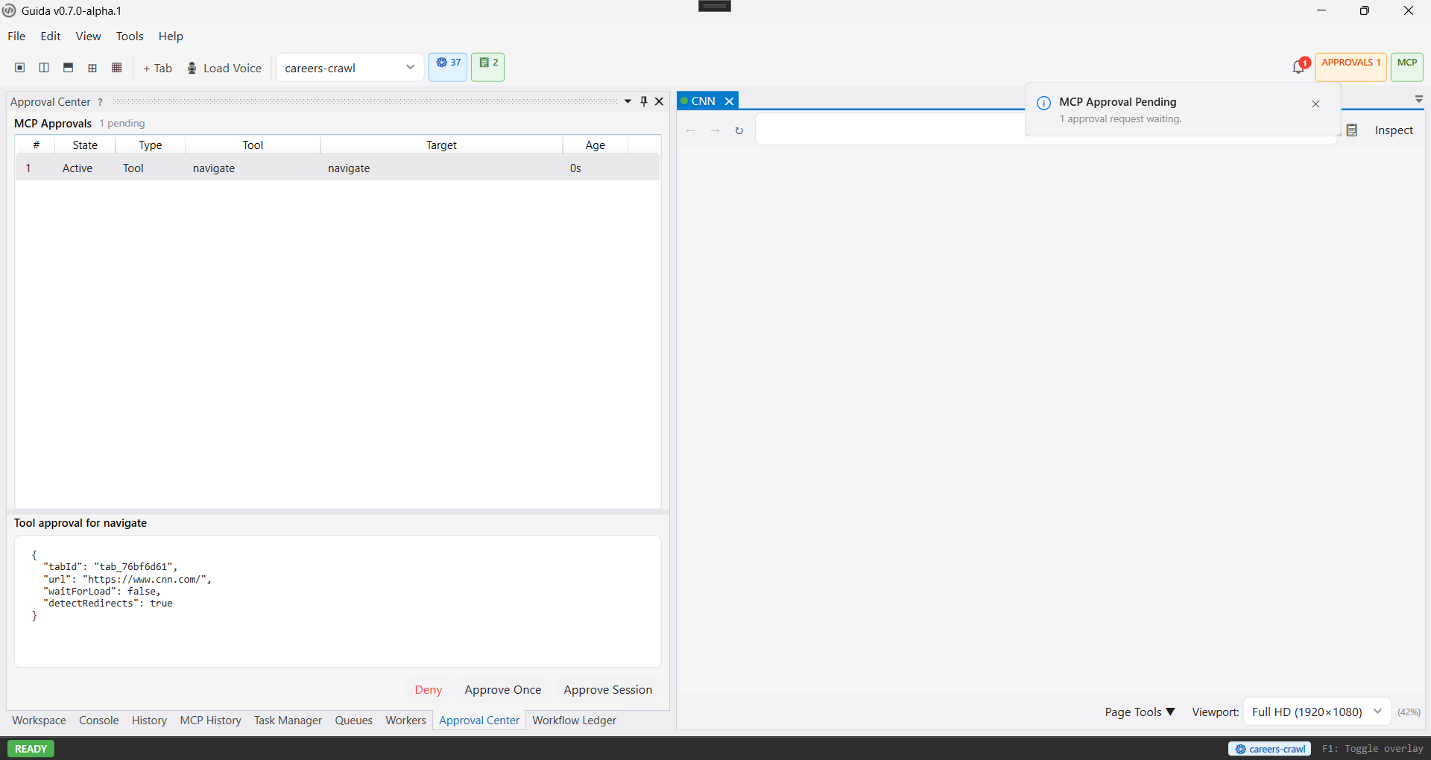Click the Age column header
1431x760 pixels.
(x=595, y=145)
